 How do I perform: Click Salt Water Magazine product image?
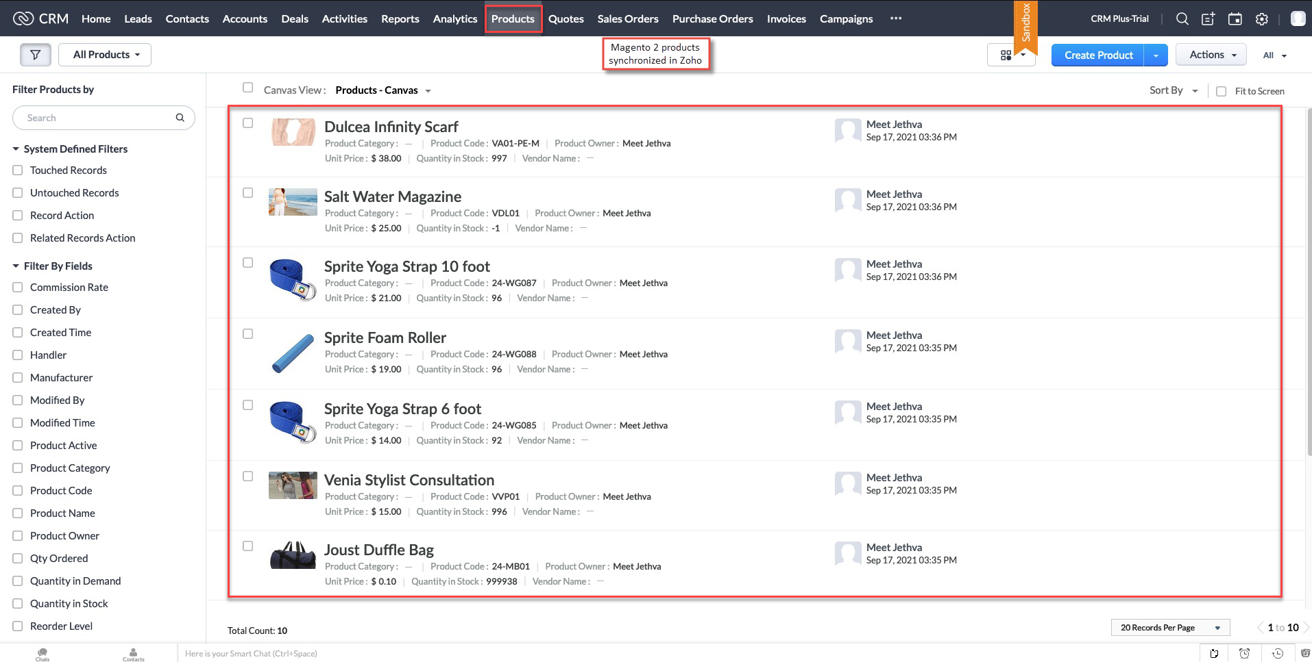click(293, 202)
